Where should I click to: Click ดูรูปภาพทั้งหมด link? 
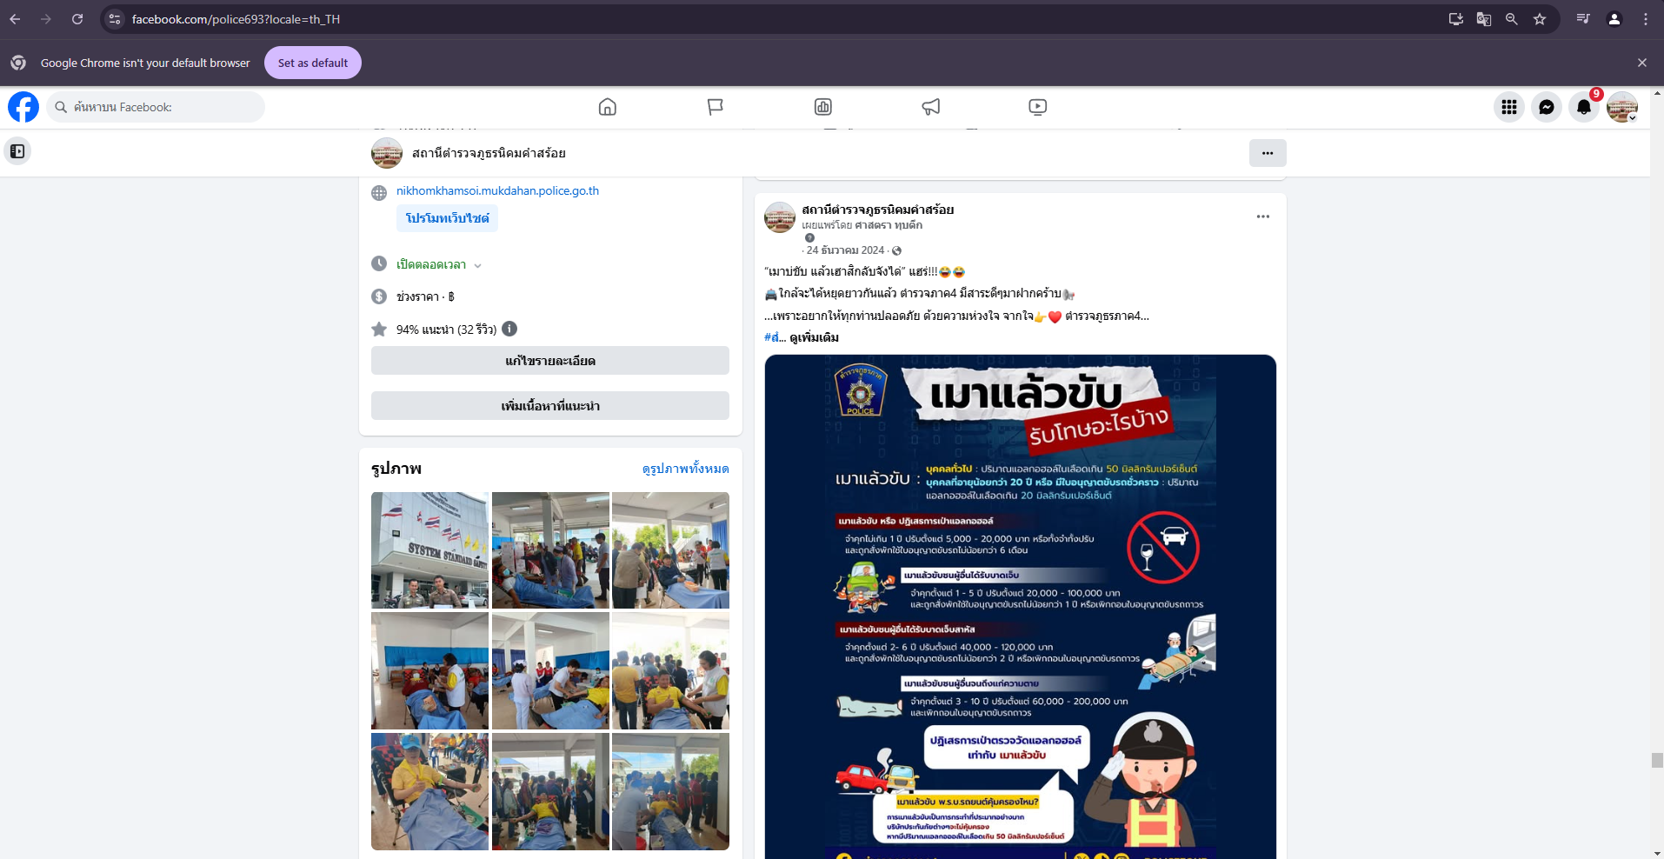tap(685, 469)
